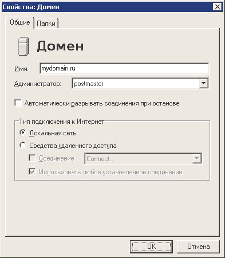Click Тип подключения к Интернет group title
Screen dimensions: 225x258
pos(62,122)
